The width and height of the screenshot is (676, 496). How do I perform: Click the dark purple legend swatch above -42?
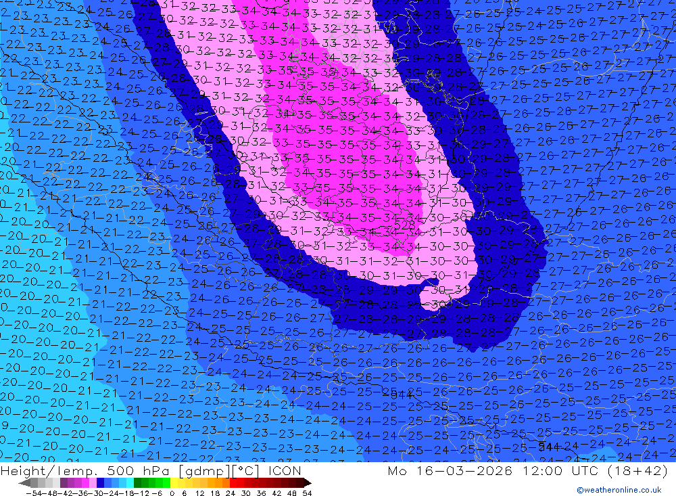[64, 482]
